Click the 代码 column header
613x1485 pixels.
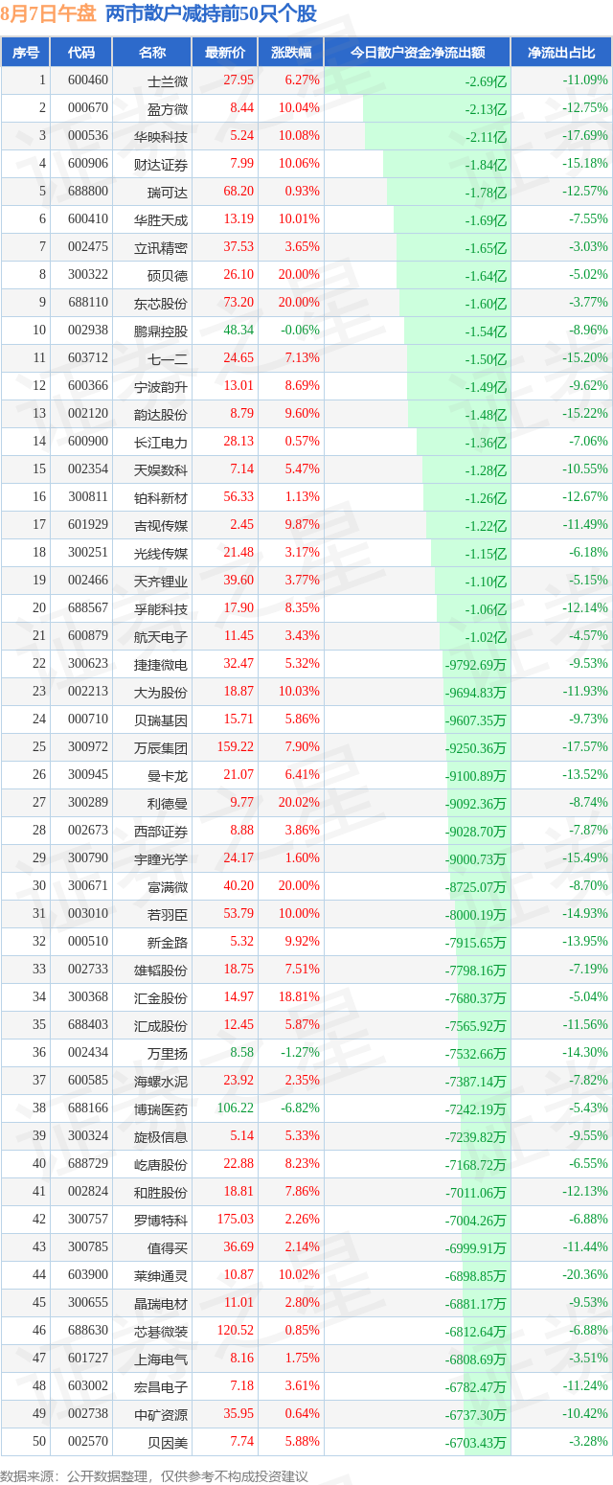click(81, 53)
